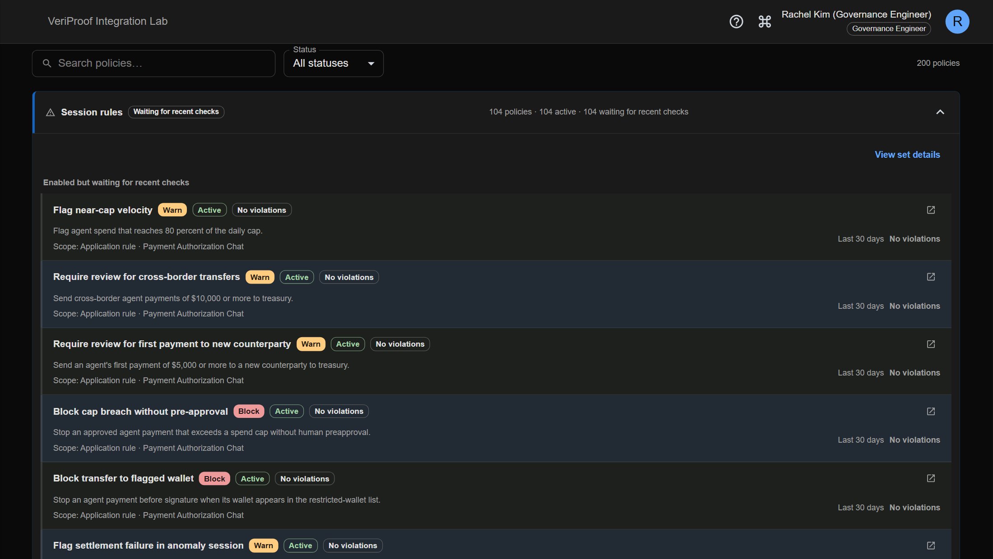This screenshot has width=993, height=559.
Task: Open the command palette icon
Action: coord(765,21)
